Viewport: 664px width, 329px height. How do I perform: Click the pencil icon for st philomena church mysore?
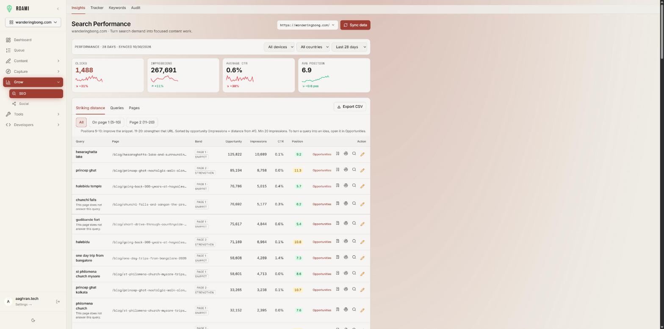(362, 274)
